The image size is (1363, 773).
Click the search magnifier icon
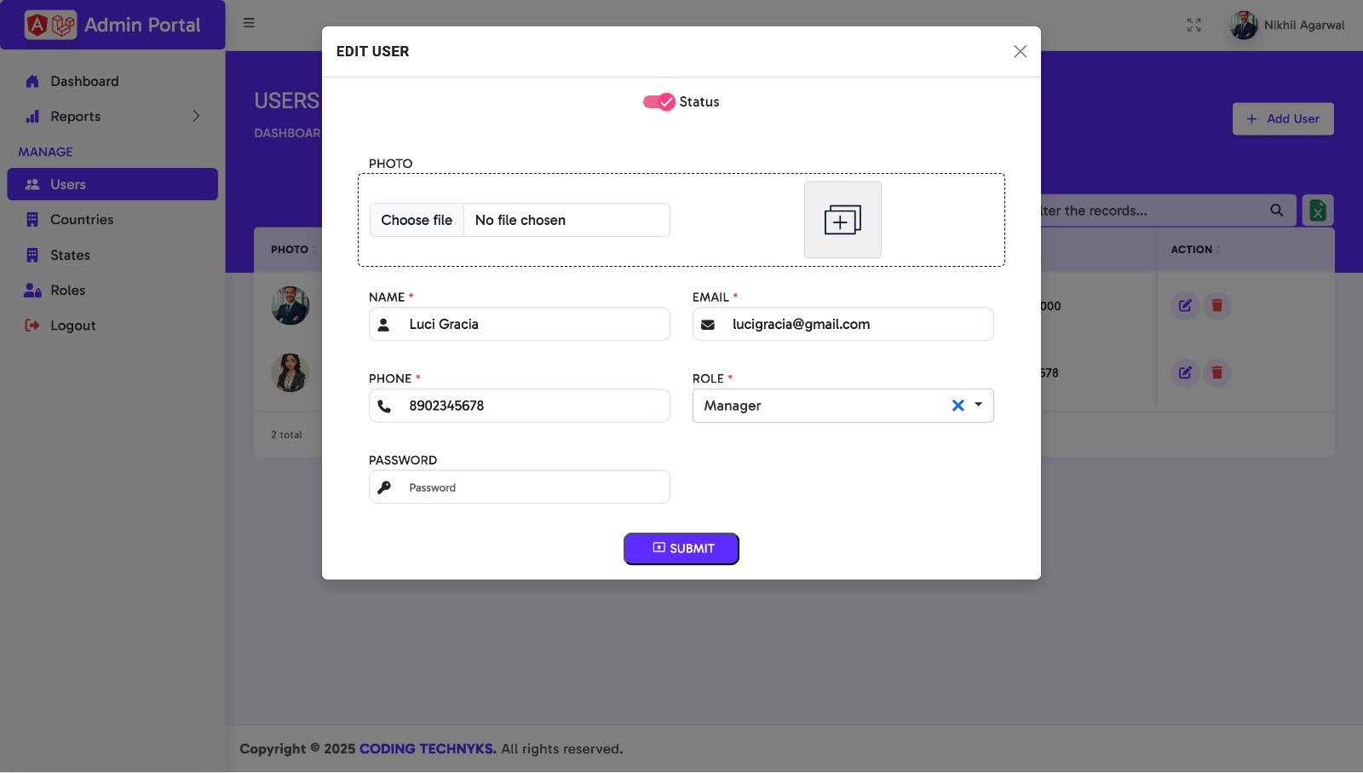tap(1276, 211)
